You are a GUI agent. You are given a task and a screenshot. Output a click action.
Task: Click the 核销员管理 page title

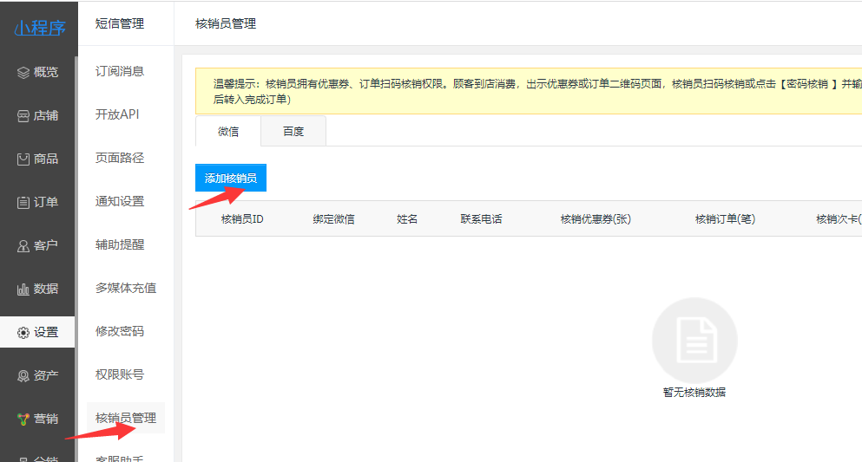point(226,23)
